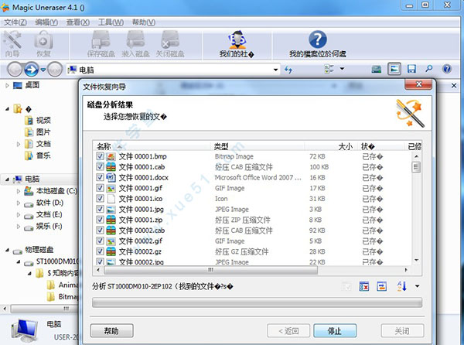Click the Back navigation arrow
464x345 pixels.
tap(15, 70)
